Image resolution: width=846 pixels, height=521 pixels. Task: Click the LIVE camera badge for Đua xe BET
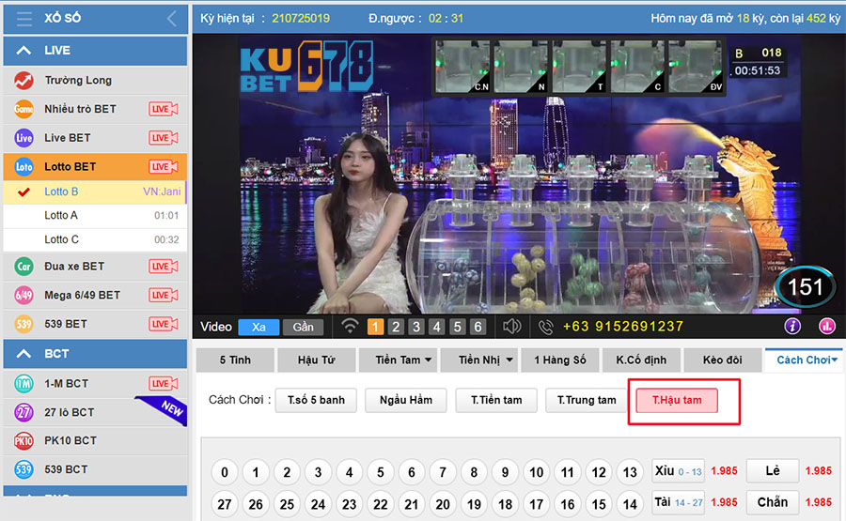click(x=164, y=267)
